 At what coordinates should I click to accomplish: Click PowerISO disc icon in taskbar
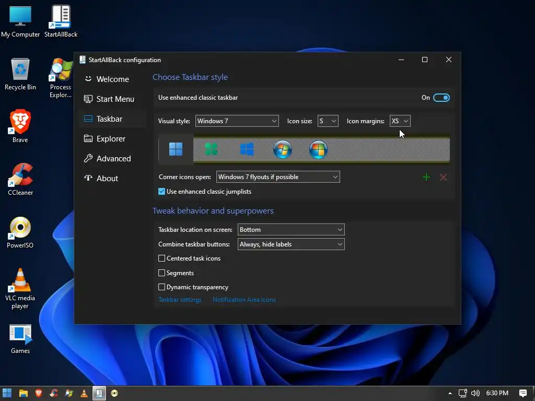coord(114,393)
